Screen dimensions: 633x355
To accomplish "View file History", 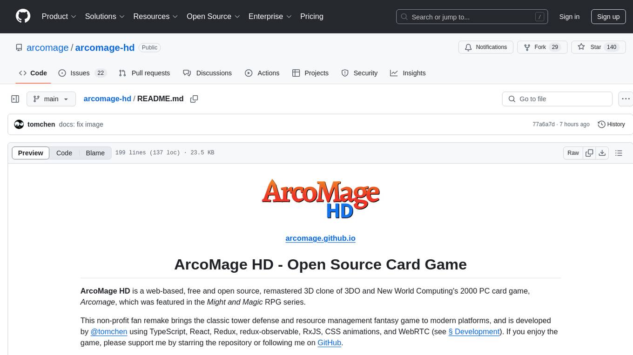I will pyautogui.click(x=611, y=124).
